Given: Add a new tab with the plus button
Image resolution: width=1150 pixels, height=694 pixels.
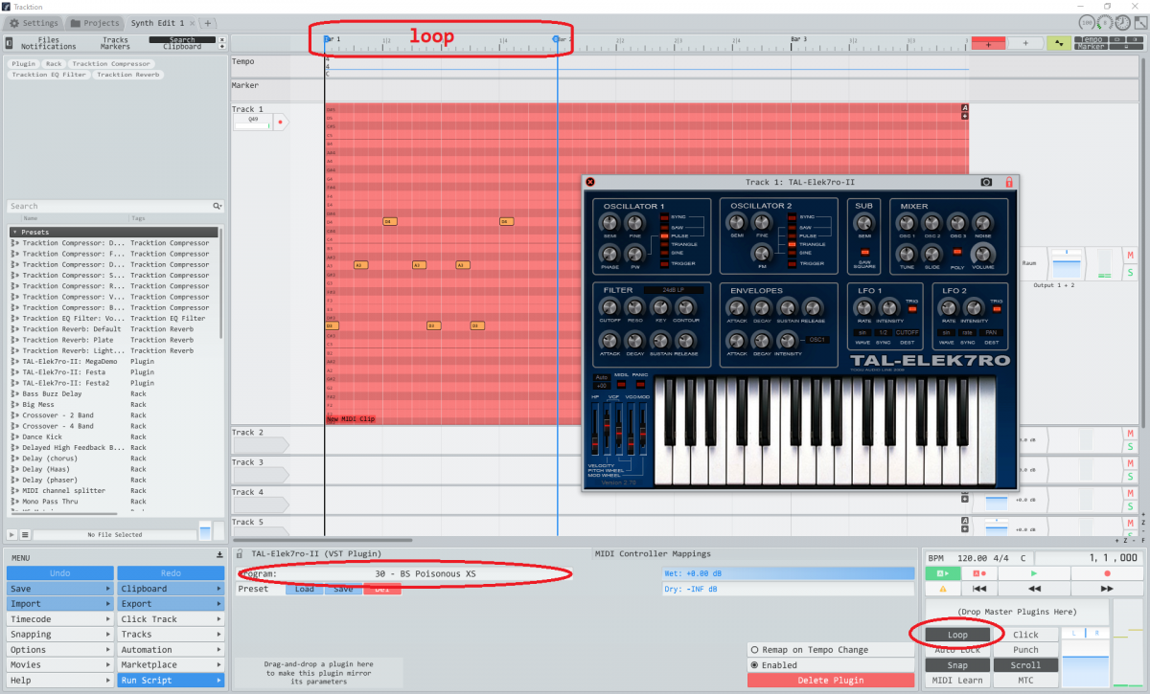Looking at the screenshot, I should (x=208, y=23).
